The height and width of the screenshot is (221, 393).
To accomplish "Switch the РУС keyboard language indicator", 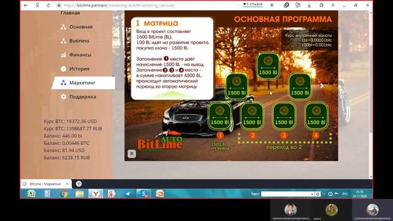I will coord(345,194).
